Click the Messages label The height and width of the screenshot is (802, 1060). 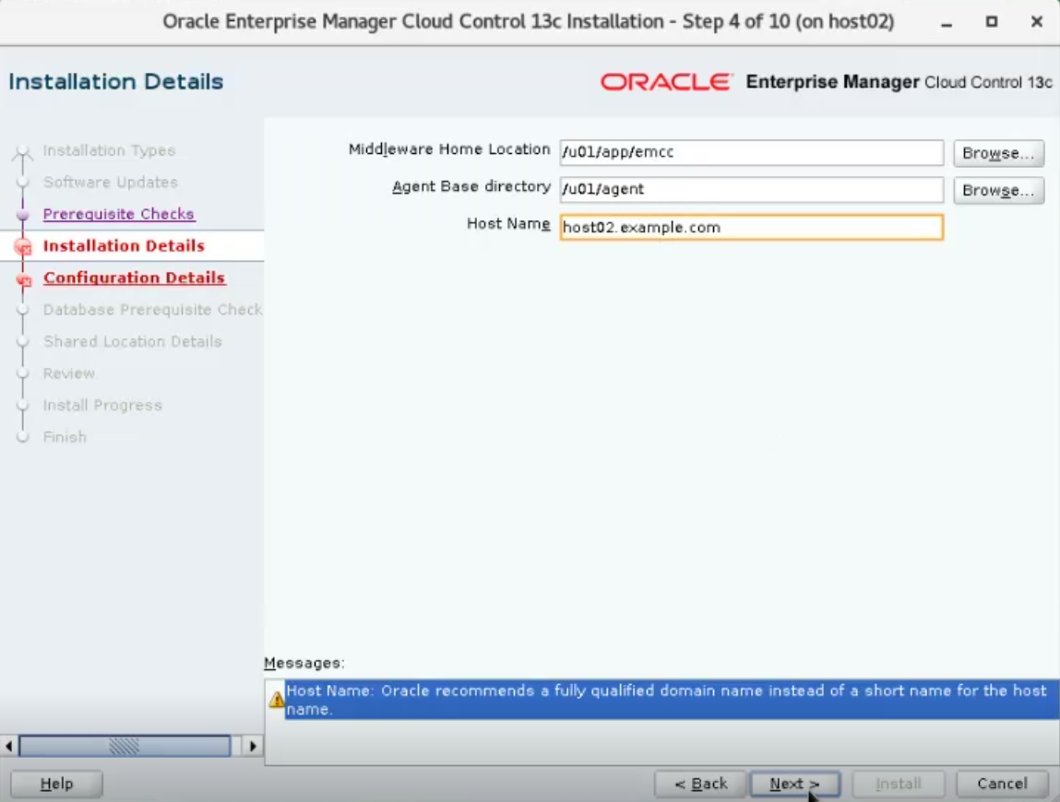pos(304,663)
